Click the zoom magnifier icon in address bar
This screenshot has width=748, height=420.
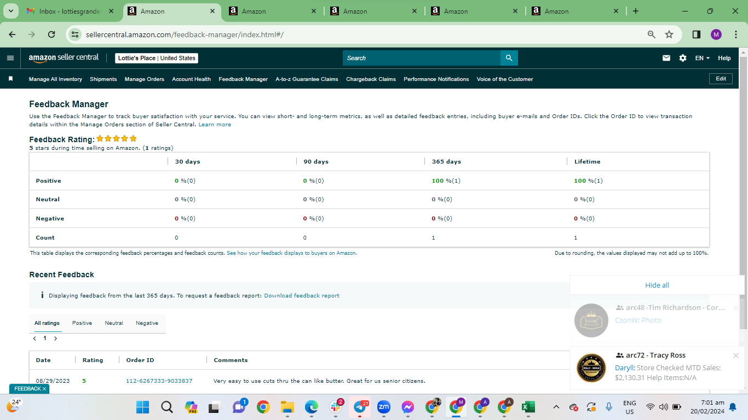(652, 34)
